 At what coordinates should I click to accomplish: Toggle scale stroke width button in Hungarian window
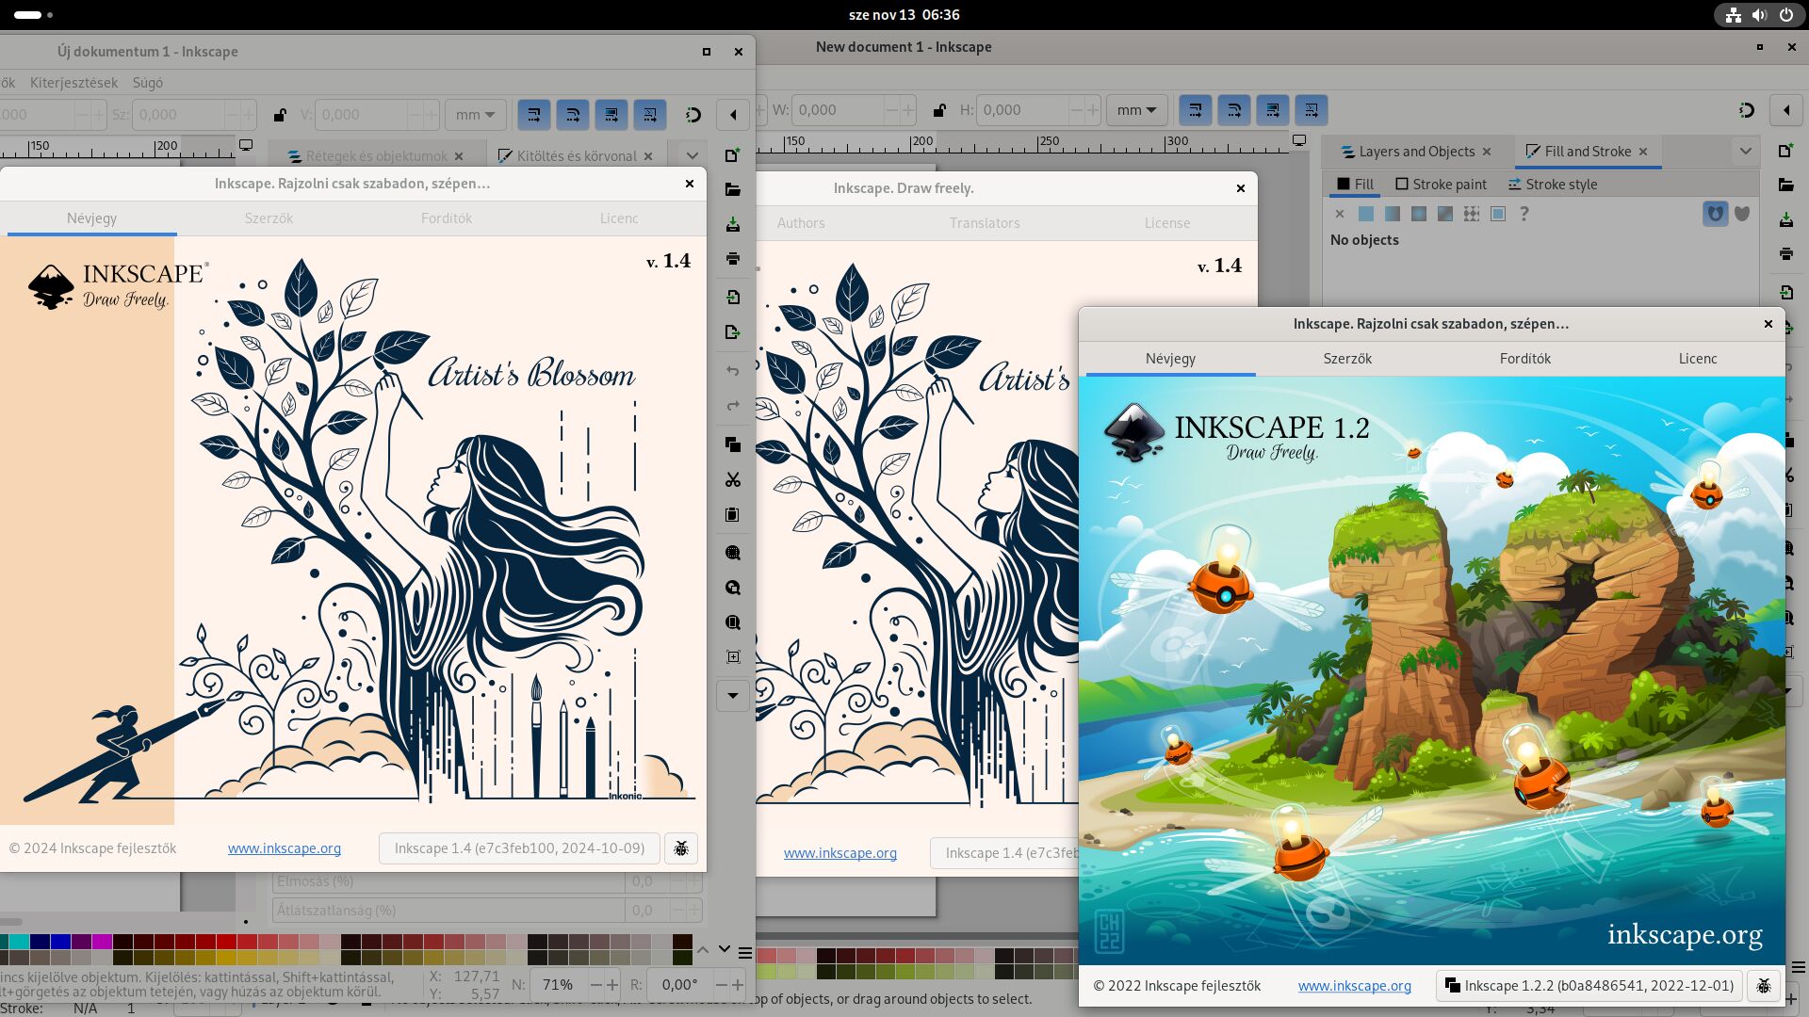[x=534, y=115]
